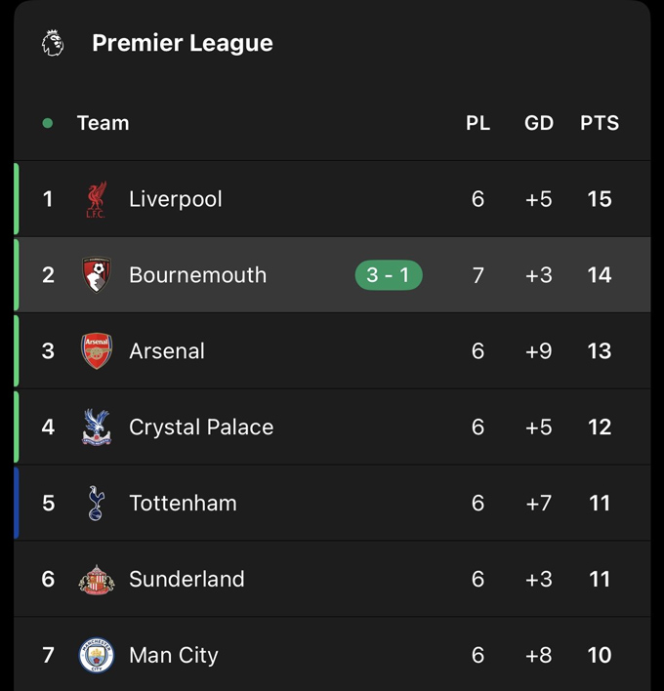Sort by the PTS column header
Screen dimensions: 664x691
point(600,123)
